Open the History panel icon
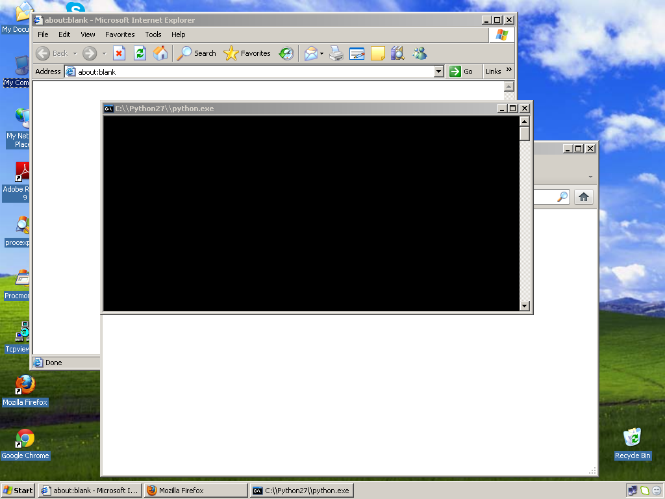The height and width of the screenshot is (499, 665). coord(286,53)
